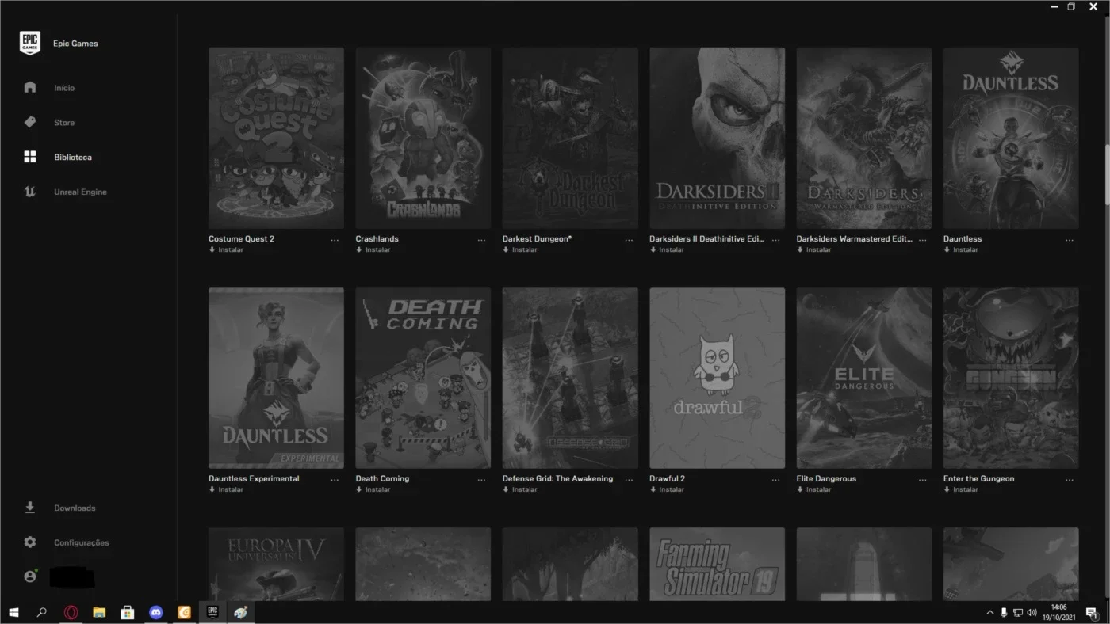Click the microphone icon in system tray
This screenshot has width=1110, height=624.
pos(1004,612)
